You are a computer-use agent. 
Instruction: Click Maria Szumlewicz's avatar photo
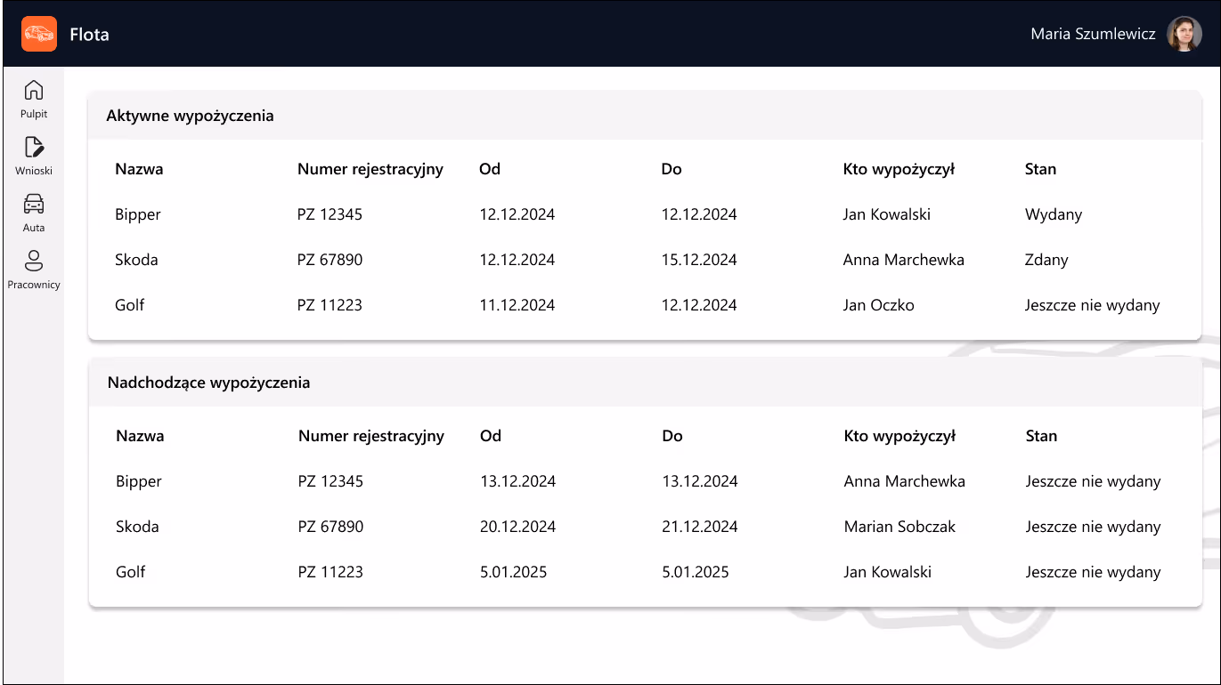point(1184,34)
